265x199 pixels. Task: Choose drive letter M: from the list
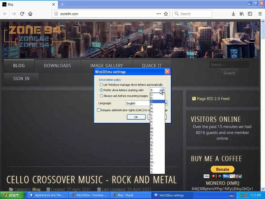point(157,129)
